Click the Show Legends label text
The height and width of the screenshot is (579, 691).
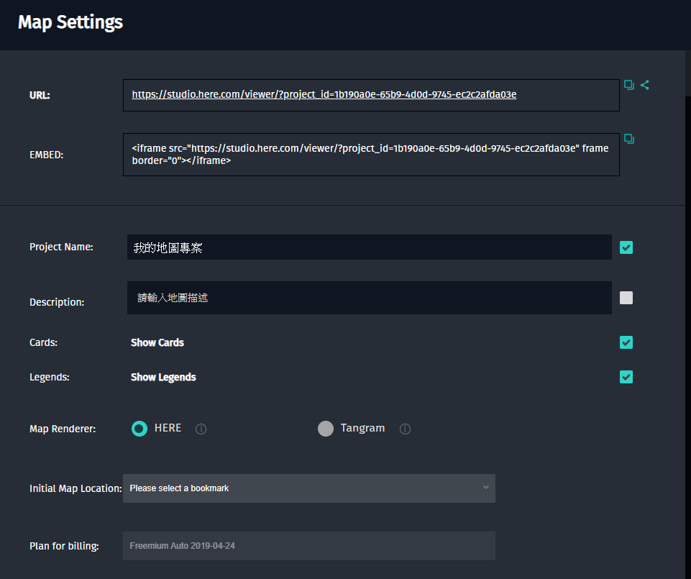pos(163,378)
